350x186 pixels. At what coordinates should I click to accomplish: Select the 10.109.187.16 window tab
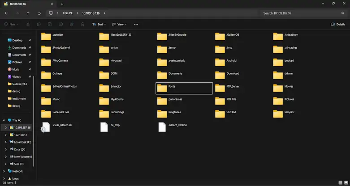(28, 4)
